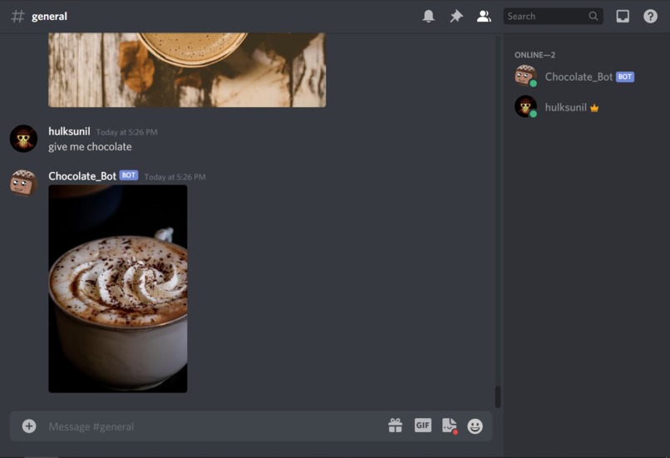The height and width of the screenshot is (458, 670).
Task: Open the inbox icon
Action: click(x=622, y=17)
